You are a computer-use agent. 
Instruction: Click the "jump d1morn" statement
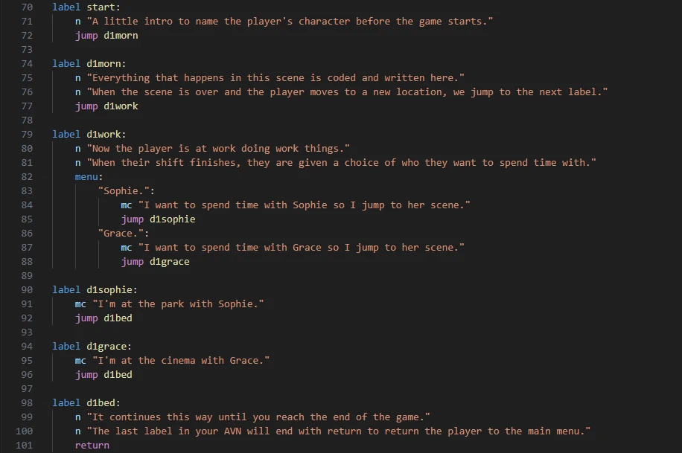(106, 35)
